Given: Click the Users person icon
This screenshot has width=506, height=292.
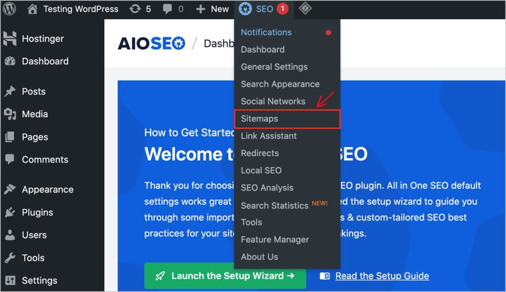Looking at the screenshot, I should coord(10,235).
